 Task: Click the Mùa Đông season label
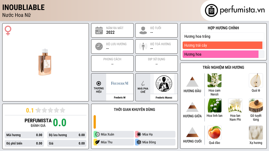[149, 142]
